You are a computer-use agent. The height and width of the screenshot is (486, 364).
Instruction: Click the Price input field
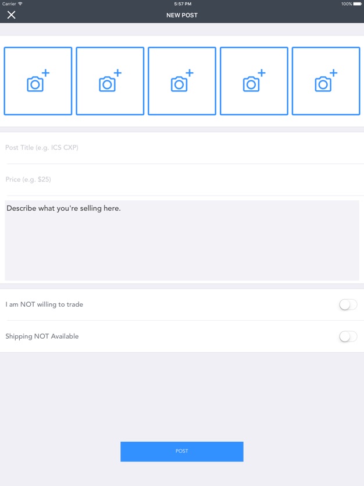pos(182,180)
